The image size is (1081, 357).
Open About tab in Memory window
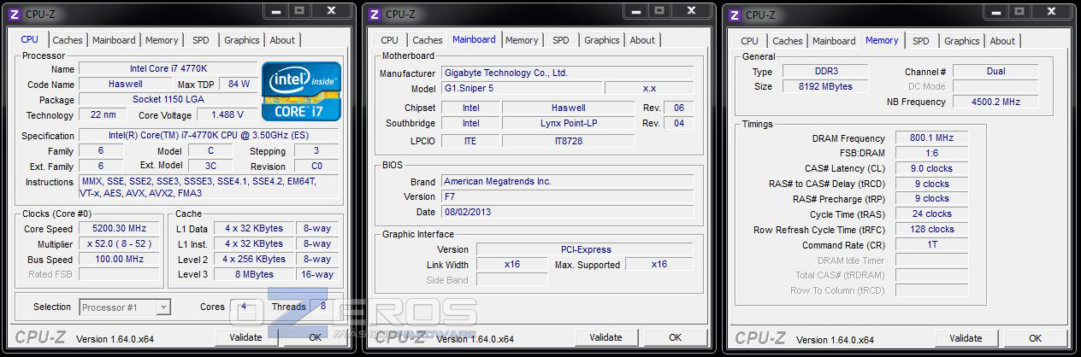[1002, 41]
